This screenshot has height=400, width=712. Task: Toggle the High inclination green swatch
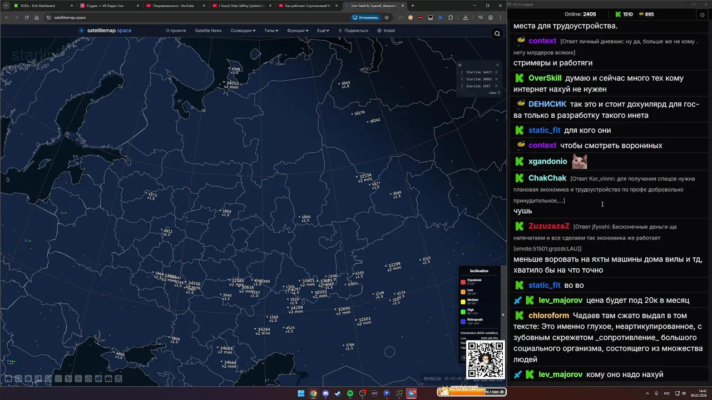[x=463, y=312]
